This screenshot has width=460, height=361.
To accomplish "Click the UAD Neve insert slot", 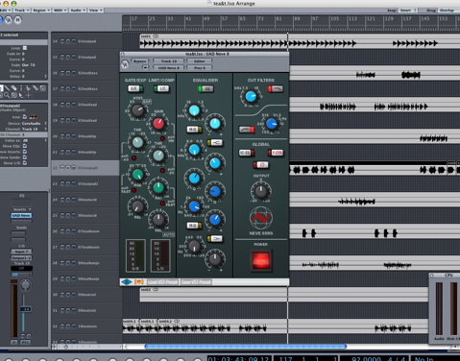I will (21, 215).
